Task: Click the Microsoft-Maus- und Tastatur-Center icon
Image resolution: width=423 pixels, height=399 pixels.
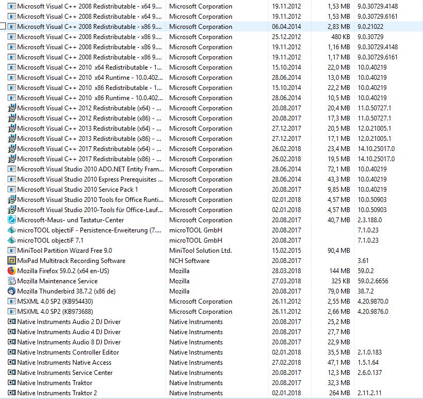Action: tap(12, 220)
